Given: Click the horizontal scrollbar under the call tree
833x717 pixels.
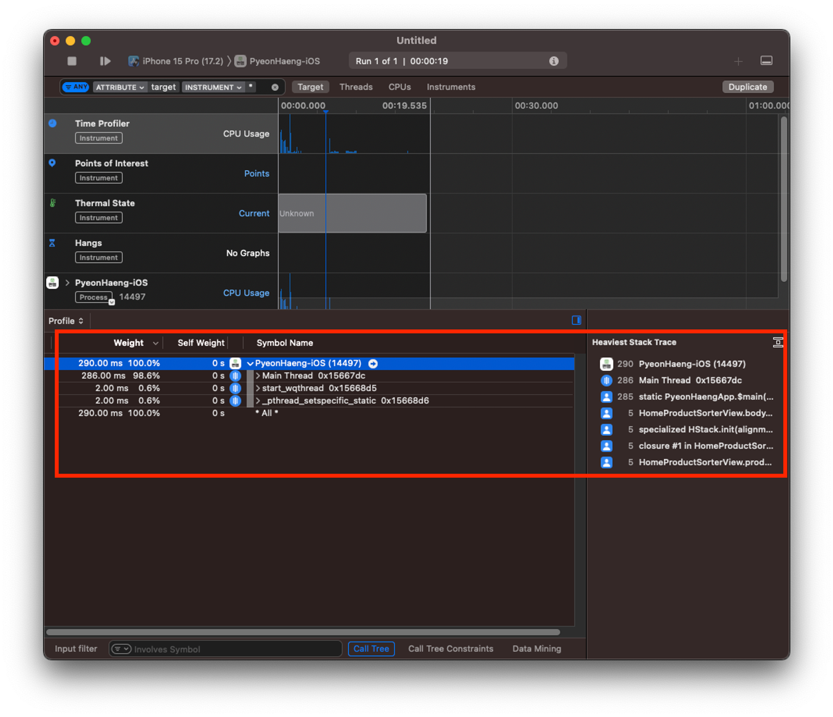Looking at the screenshot, I should pyautogui.click(x=303, y=632).
